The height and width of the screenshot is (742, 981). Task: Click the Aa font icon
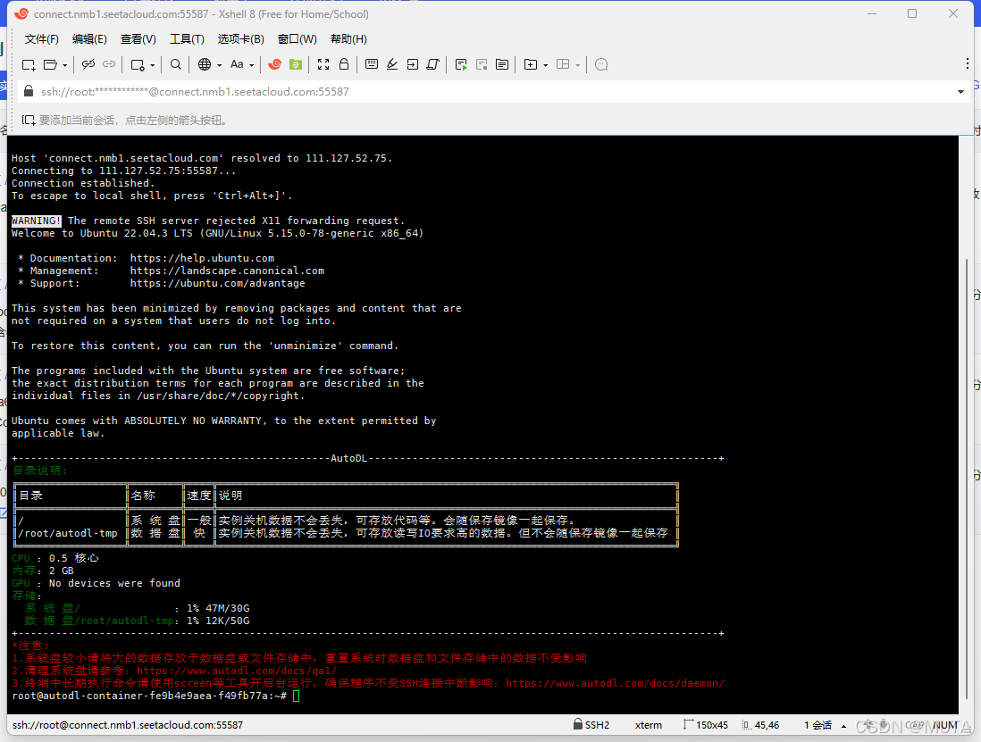(x=237, y=64)
